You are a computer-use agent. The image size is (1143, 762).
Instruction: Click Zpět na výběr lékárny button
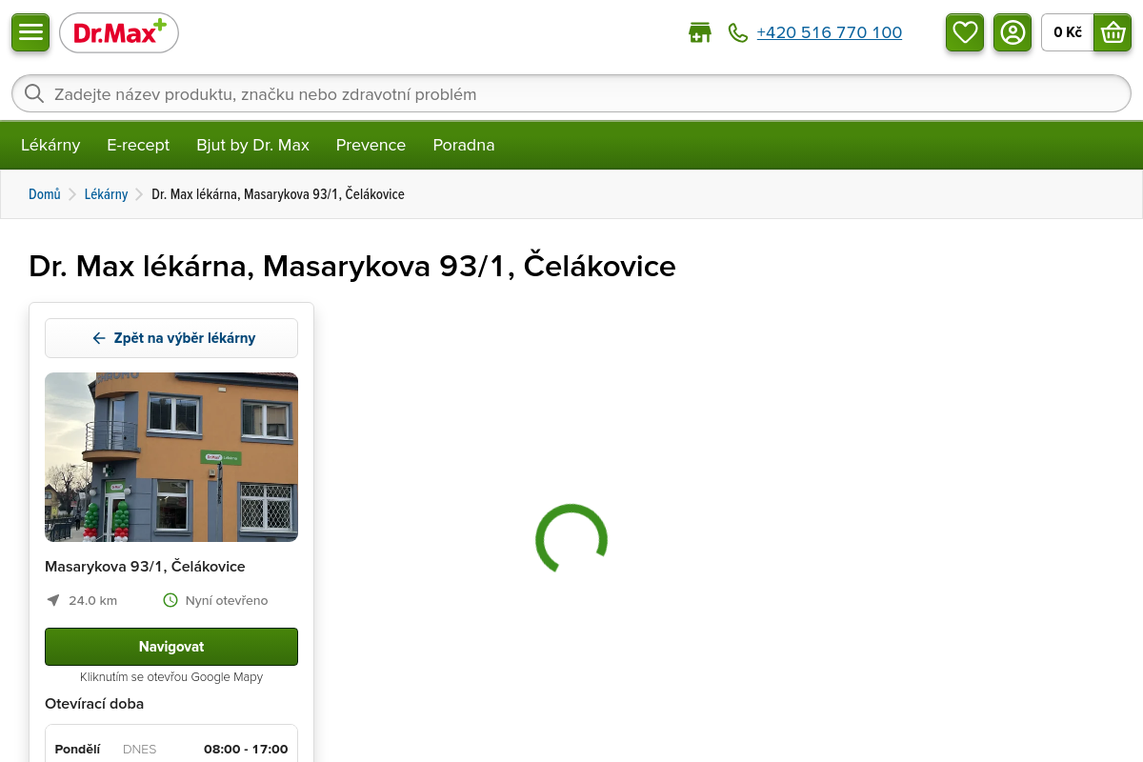[x=171, y=338]
